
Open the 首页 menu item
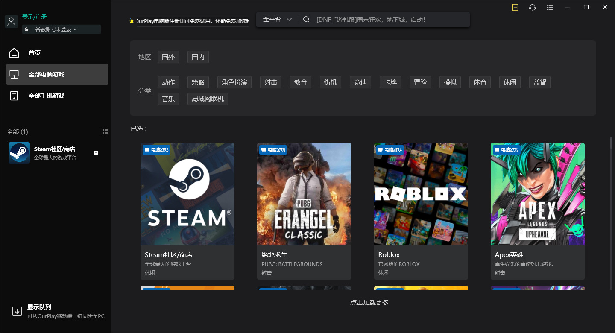coord(35,53)
